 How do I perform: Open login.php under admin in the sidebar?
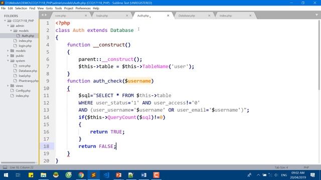[x=25, y=45]
